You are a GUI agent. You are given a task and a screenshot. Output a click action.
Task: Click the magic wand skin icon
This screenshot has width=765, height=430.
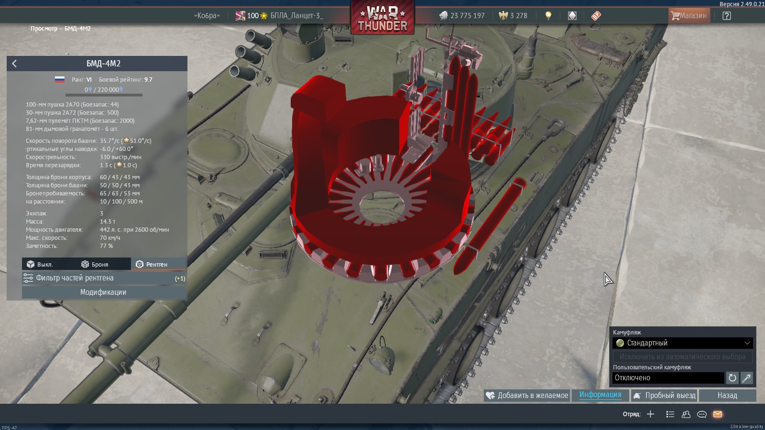(746, 378)
